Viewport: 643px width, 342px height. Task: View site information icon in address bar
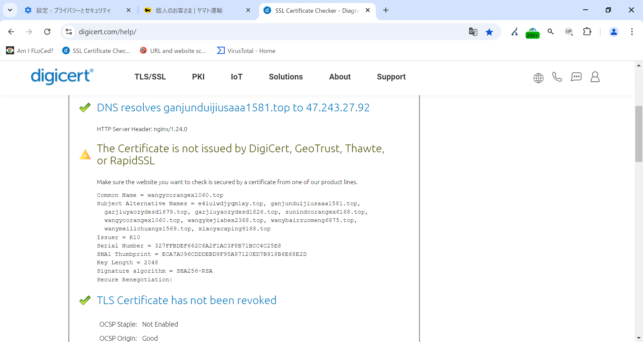69,32
